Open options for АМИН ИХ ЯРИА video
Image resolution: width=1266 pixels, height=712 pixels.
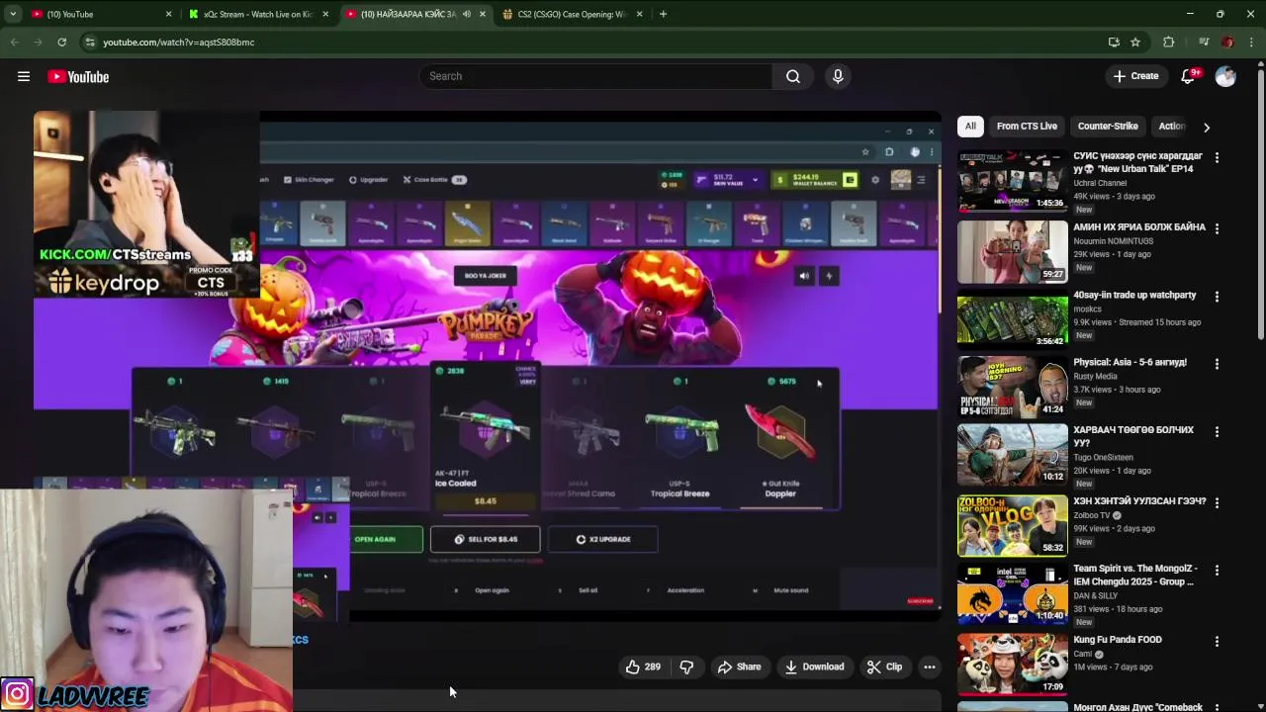coord(1217,228)
